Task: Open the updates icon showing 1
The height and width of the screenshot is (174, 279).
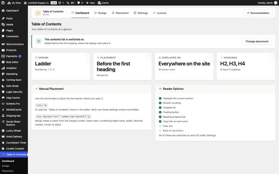Action: pos(61,3)
